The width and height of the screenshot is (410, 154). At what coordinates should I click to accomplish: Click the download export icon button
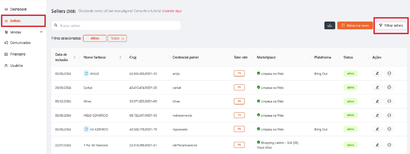click(x=330, y=25)
